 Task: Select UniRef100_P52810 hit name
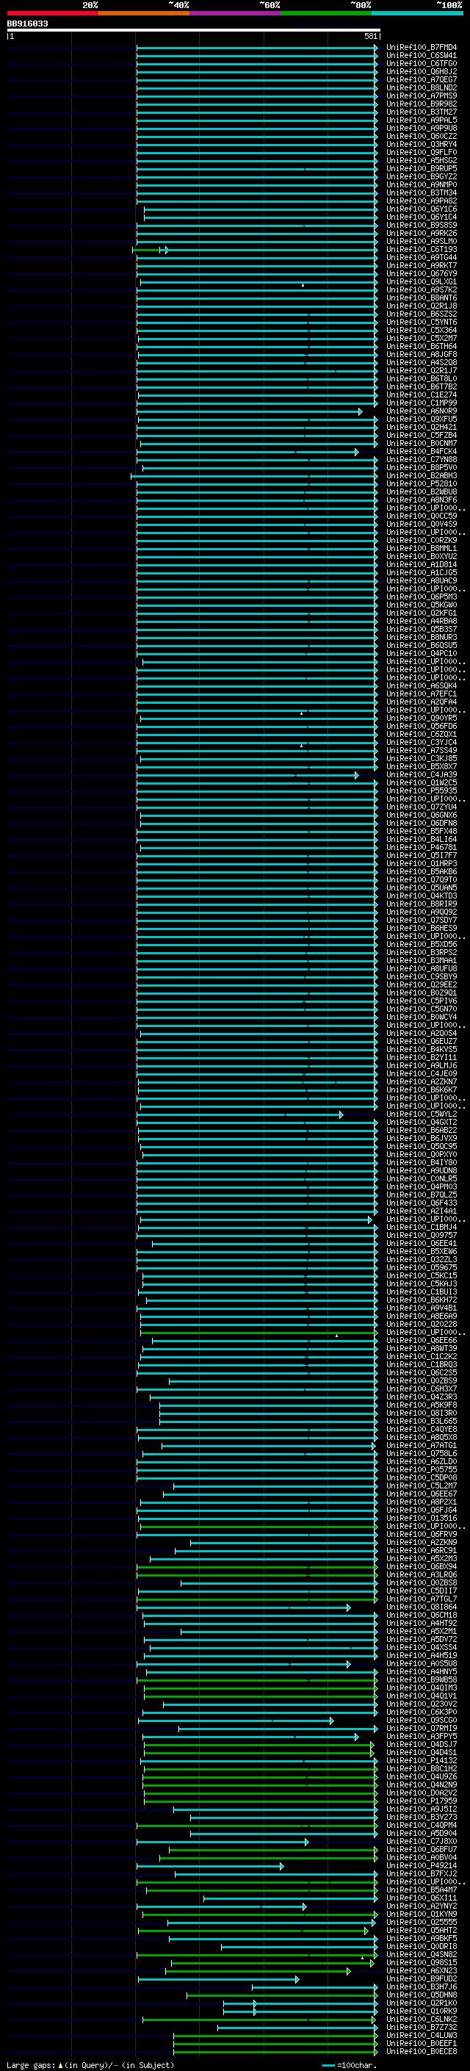422,484
